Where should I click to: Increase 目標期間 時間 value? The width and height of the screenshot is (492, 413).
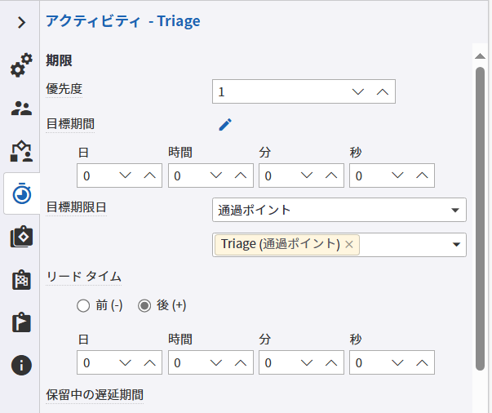pos(241,175)
